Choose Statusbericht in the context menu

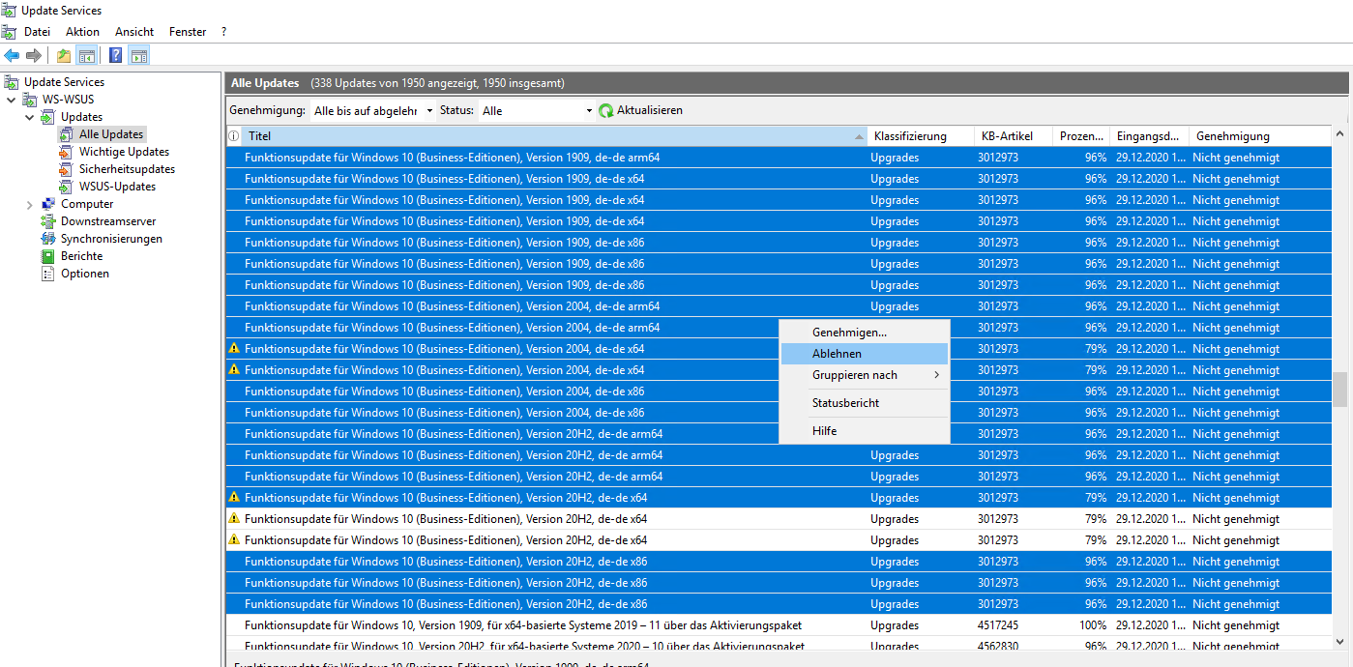tap(865, 403)
